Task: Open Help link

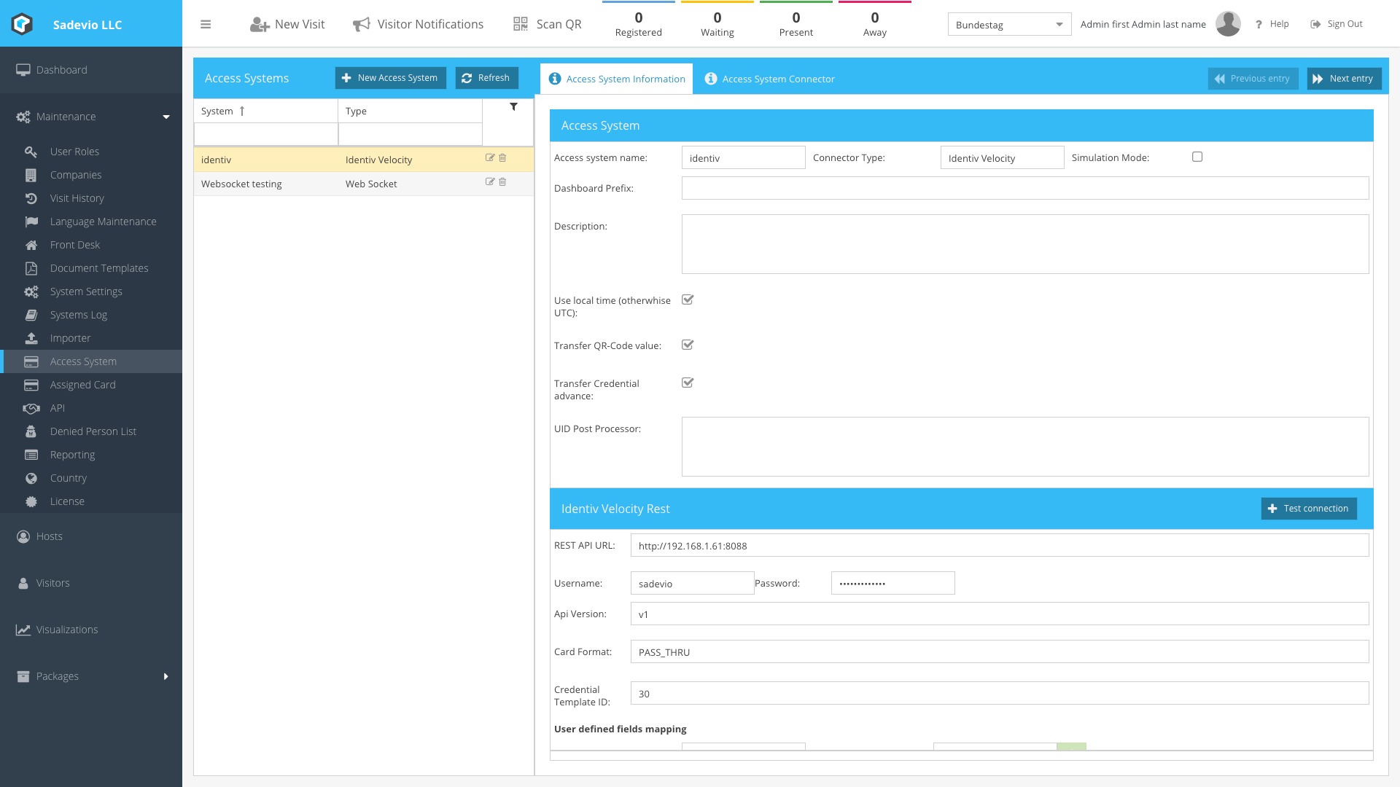Action: point(1272,24)
